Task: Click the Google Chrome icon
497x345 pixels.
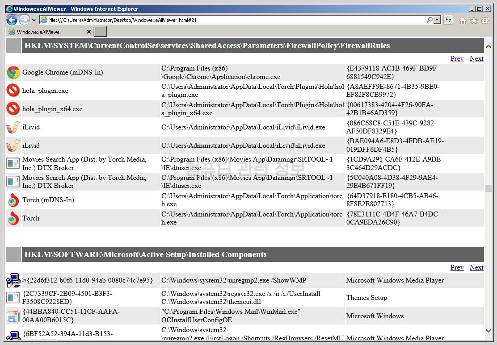Action: [13, 72]
